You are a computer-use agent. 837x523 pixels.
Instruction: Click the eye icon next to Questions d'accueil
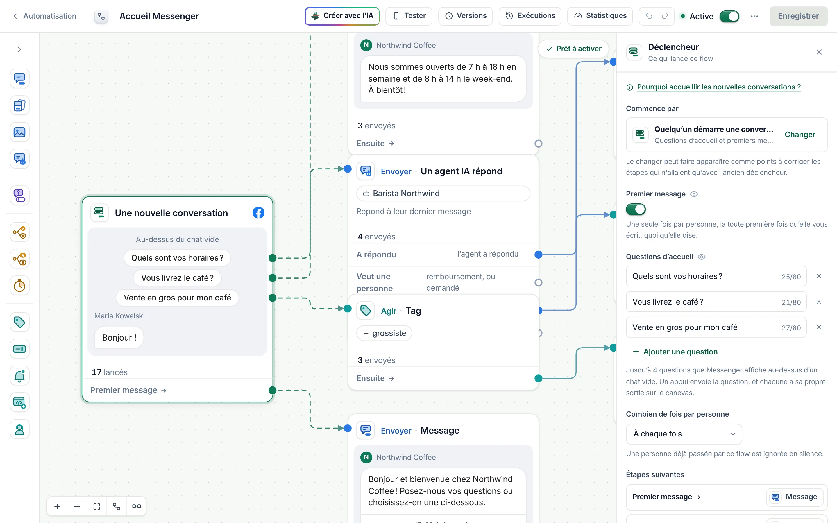[701, 257]
